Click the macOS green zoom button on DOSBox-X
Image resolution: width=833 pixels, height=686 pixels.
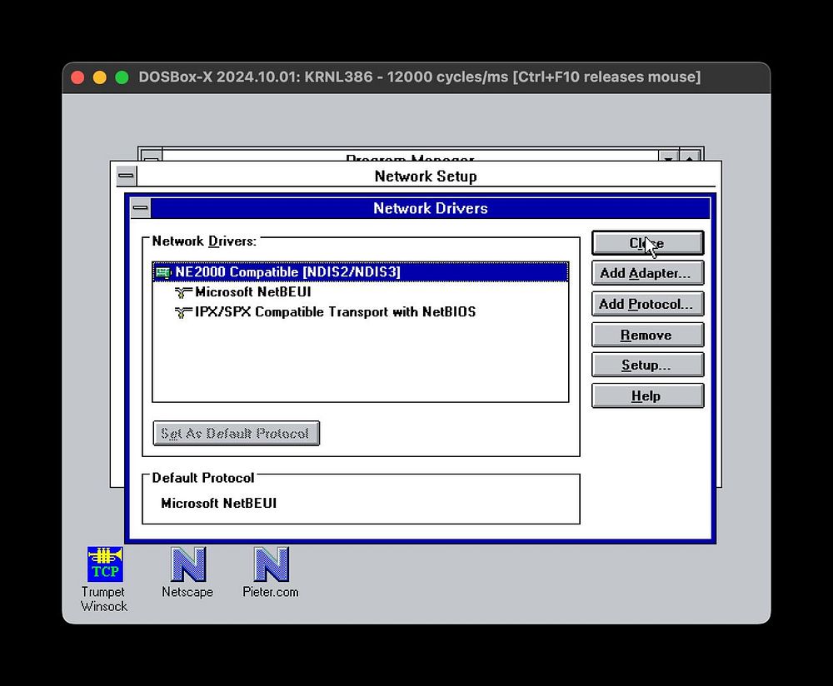(122, 77)
